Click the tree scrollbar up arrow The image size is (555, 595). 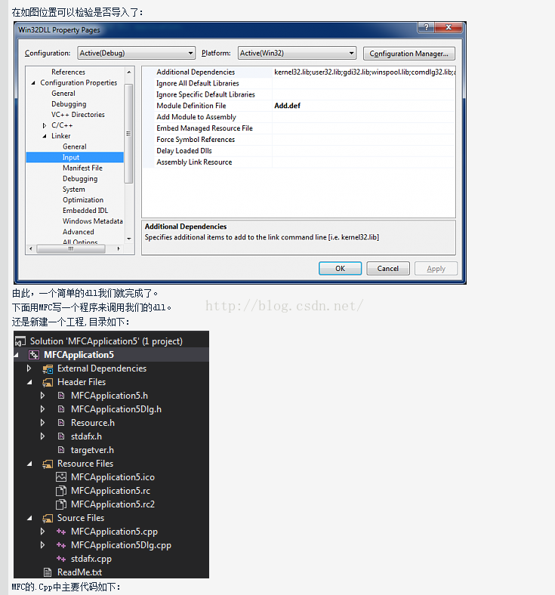pyautogui.click(x=129, y=72)
